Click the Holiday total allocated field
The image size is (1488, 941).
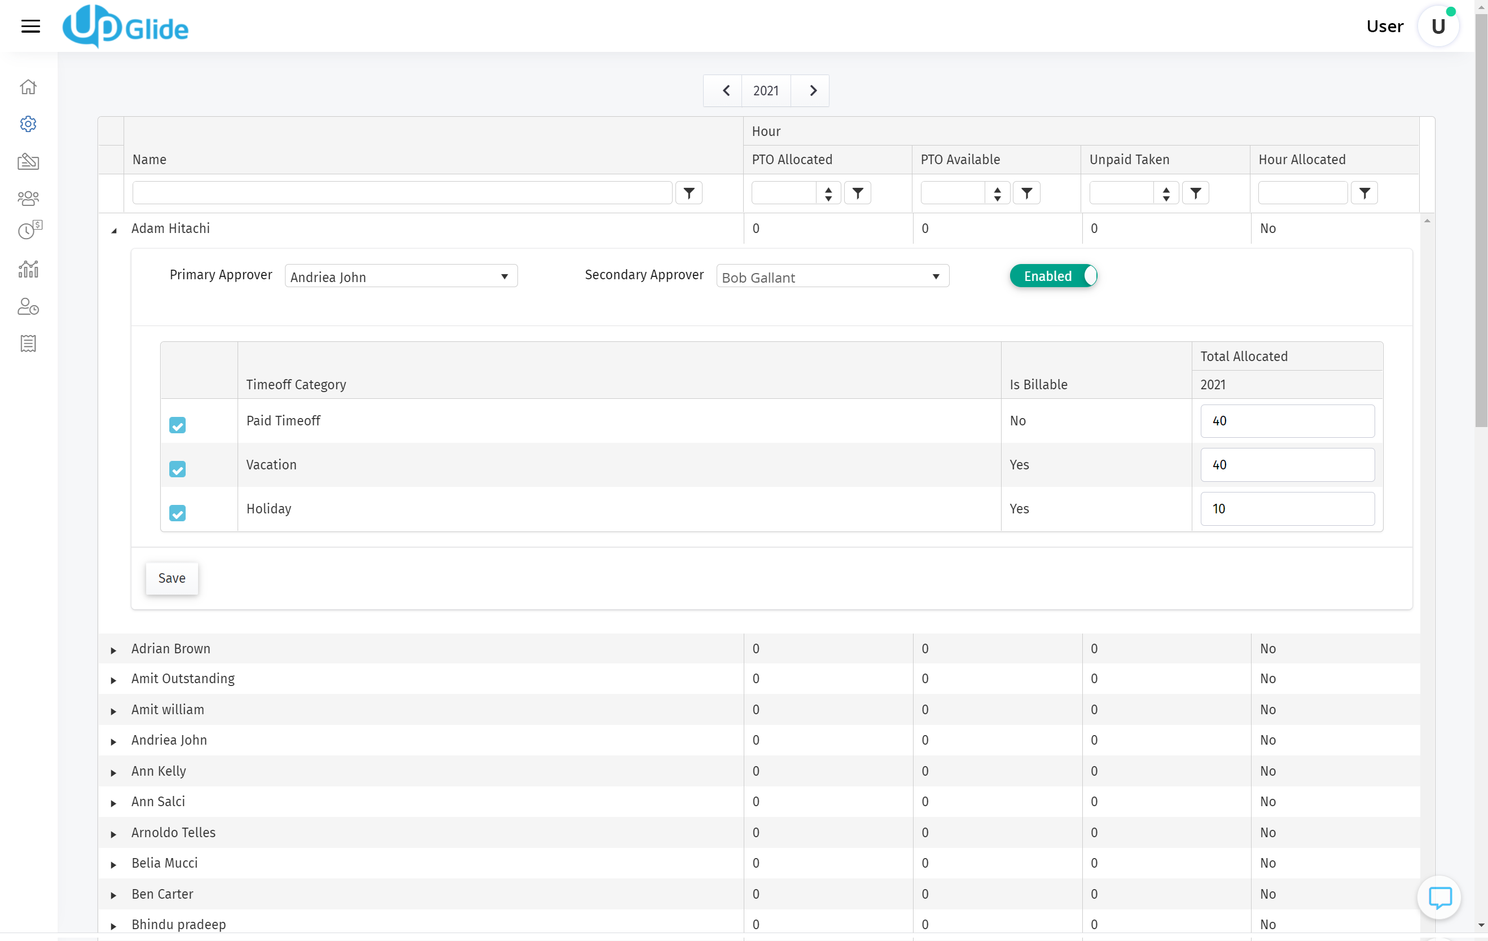click(1287, 508)
